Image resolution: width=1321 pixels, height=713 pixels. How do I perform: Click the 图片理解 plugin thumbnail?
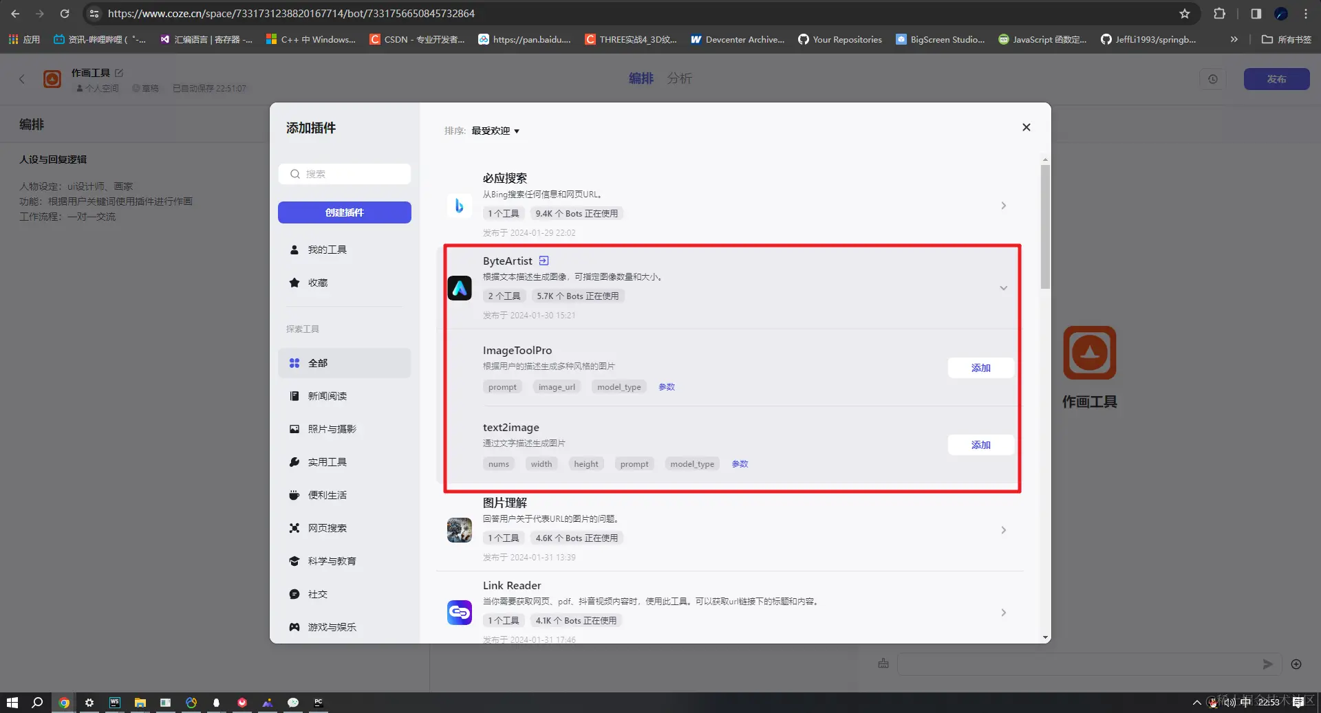pos(459,530)
